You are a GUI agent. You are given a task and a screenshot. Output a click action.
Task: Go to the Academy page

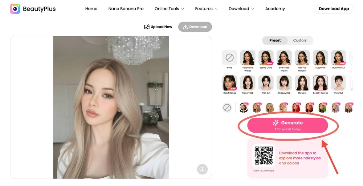(275, 9)
